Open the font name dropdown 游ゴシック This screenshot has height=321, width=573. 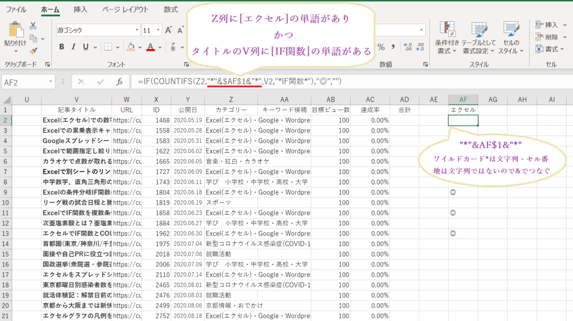(137, 30)
